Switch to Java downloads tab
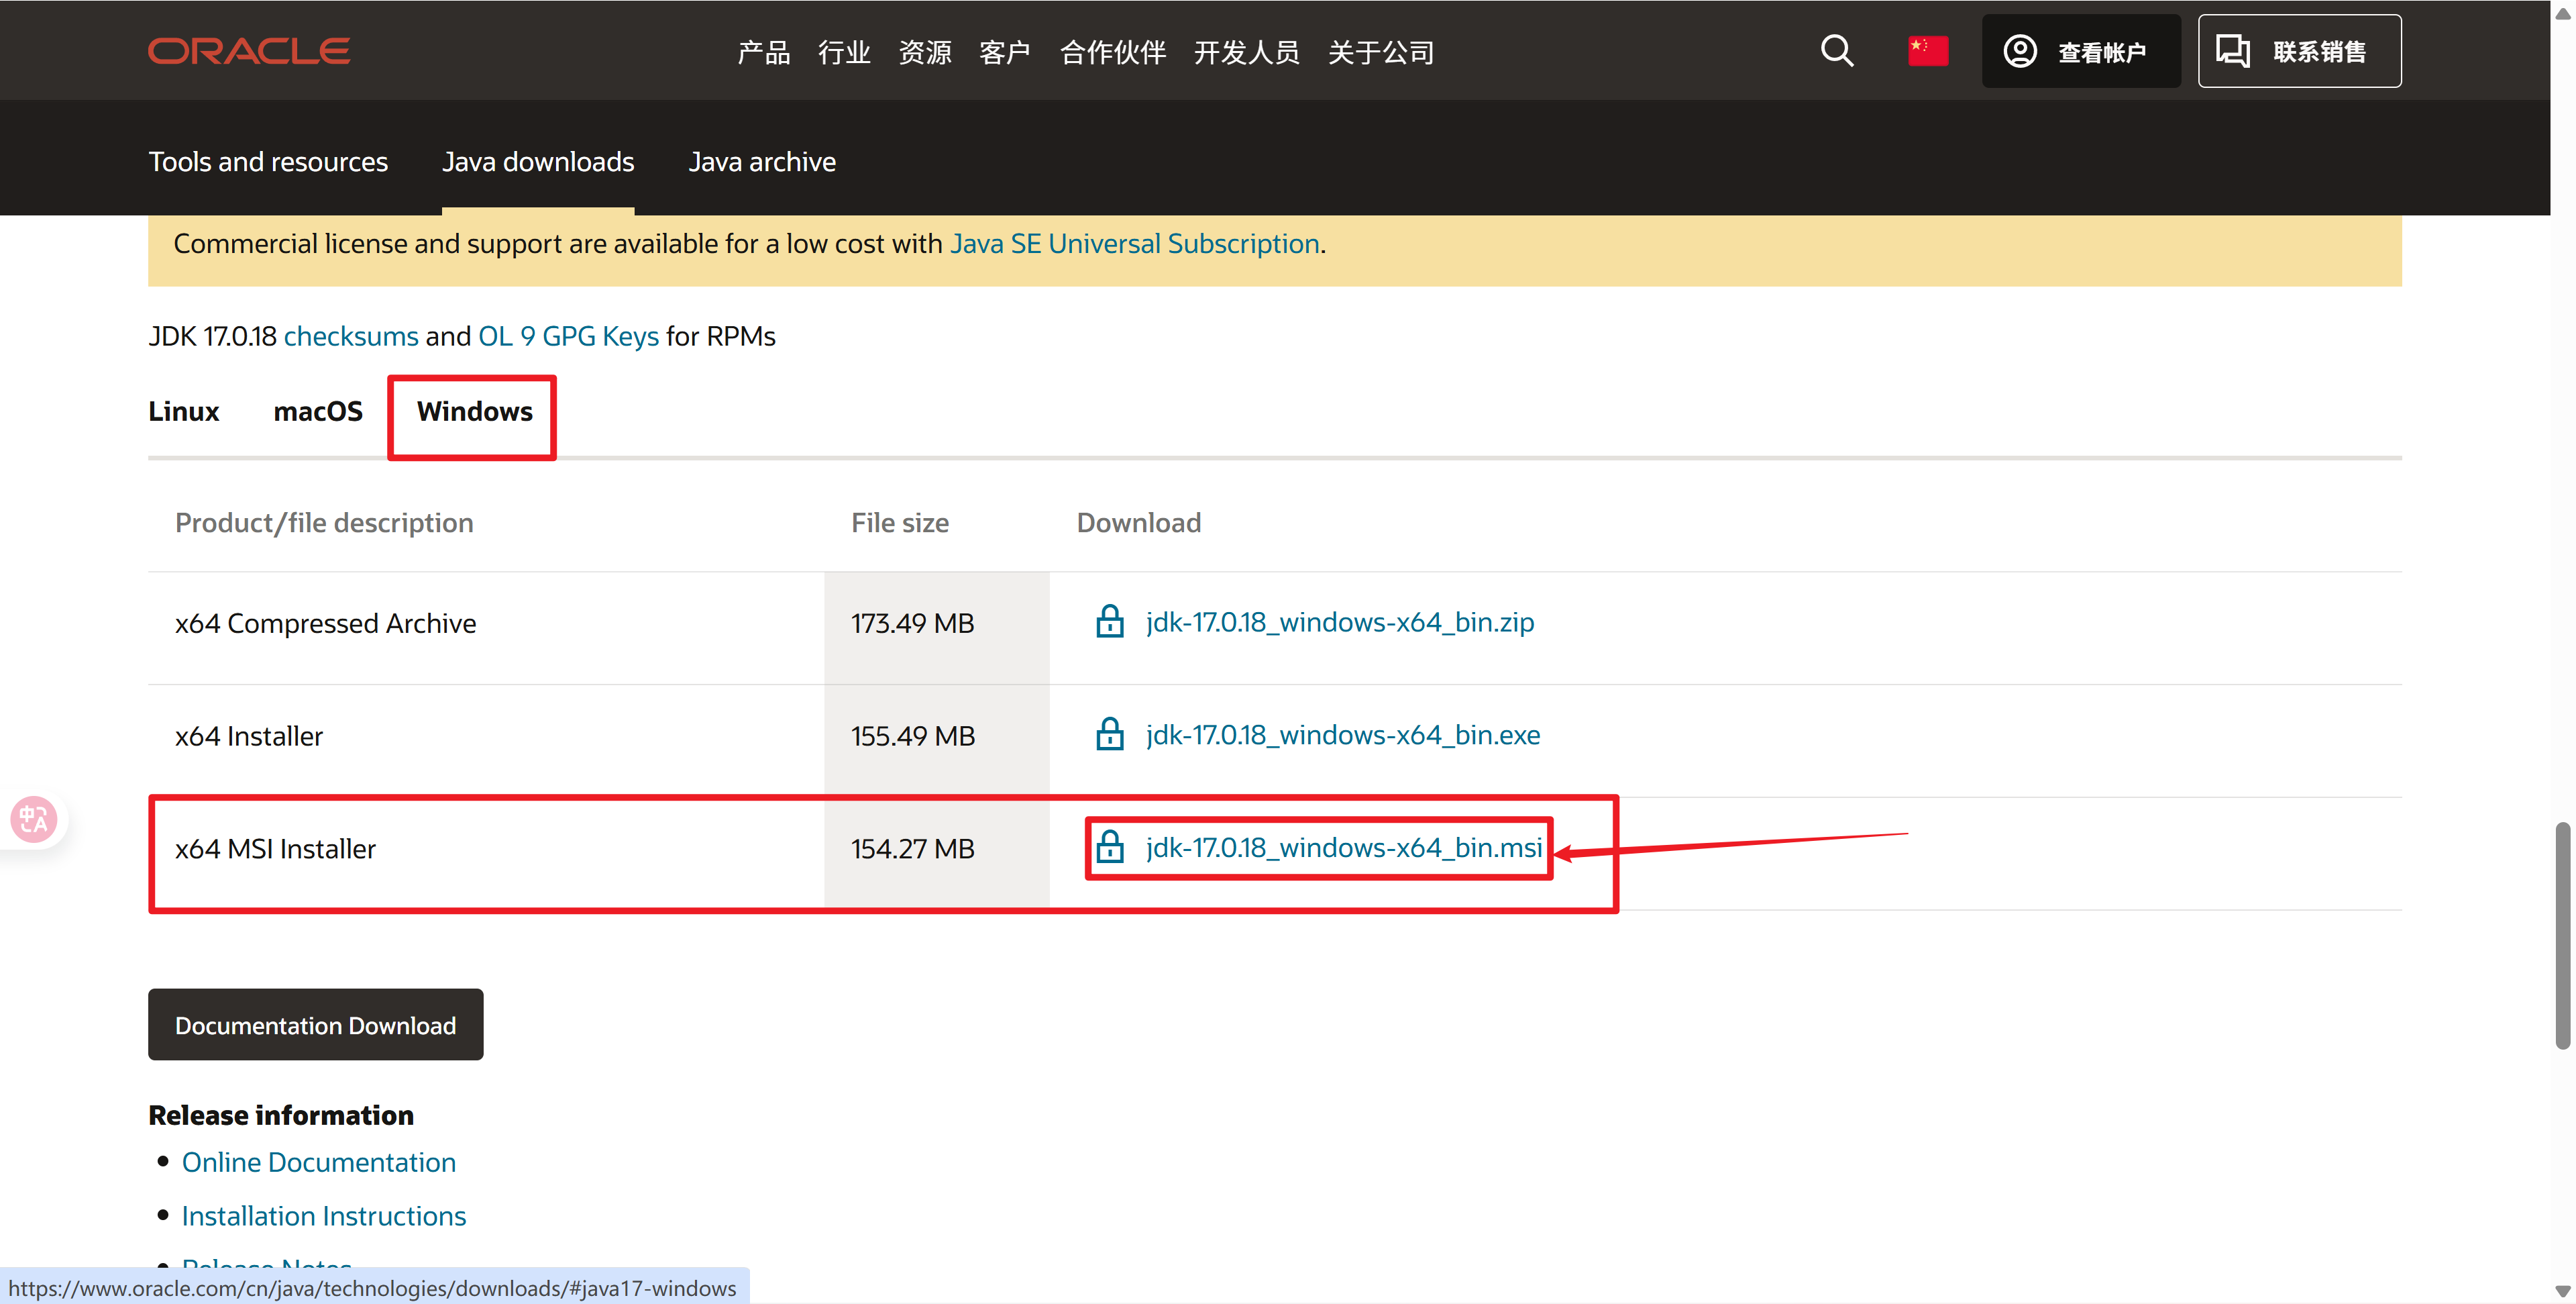The image size is (2576, 1304). pos(538,161)
